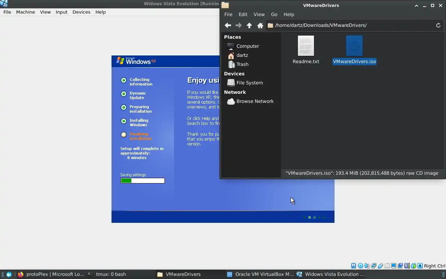Click the Dynamic Update setup step
The image size is (446, 279).
134,95
